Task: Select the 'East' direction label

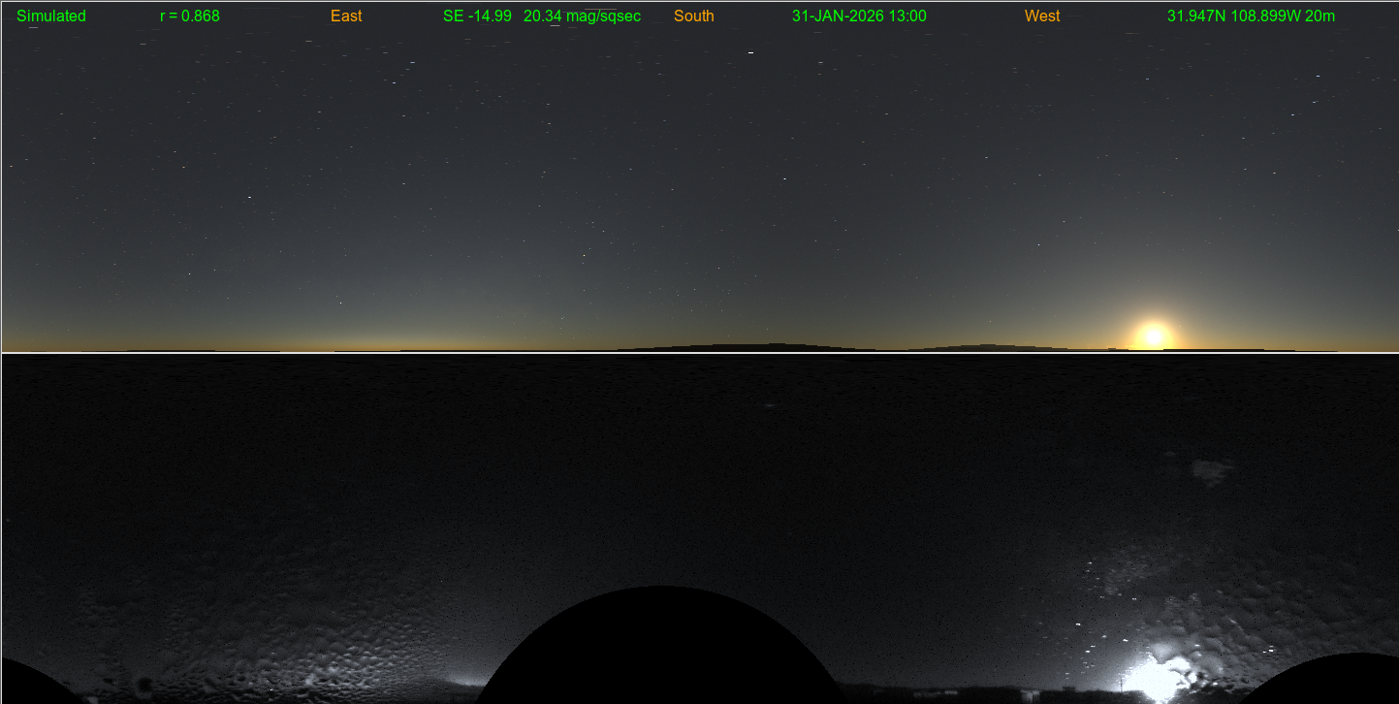Action: click(x=346, y=16)
